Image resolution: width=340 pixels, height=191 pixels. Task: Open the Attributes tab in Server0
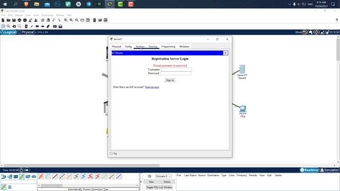(184, 47)
